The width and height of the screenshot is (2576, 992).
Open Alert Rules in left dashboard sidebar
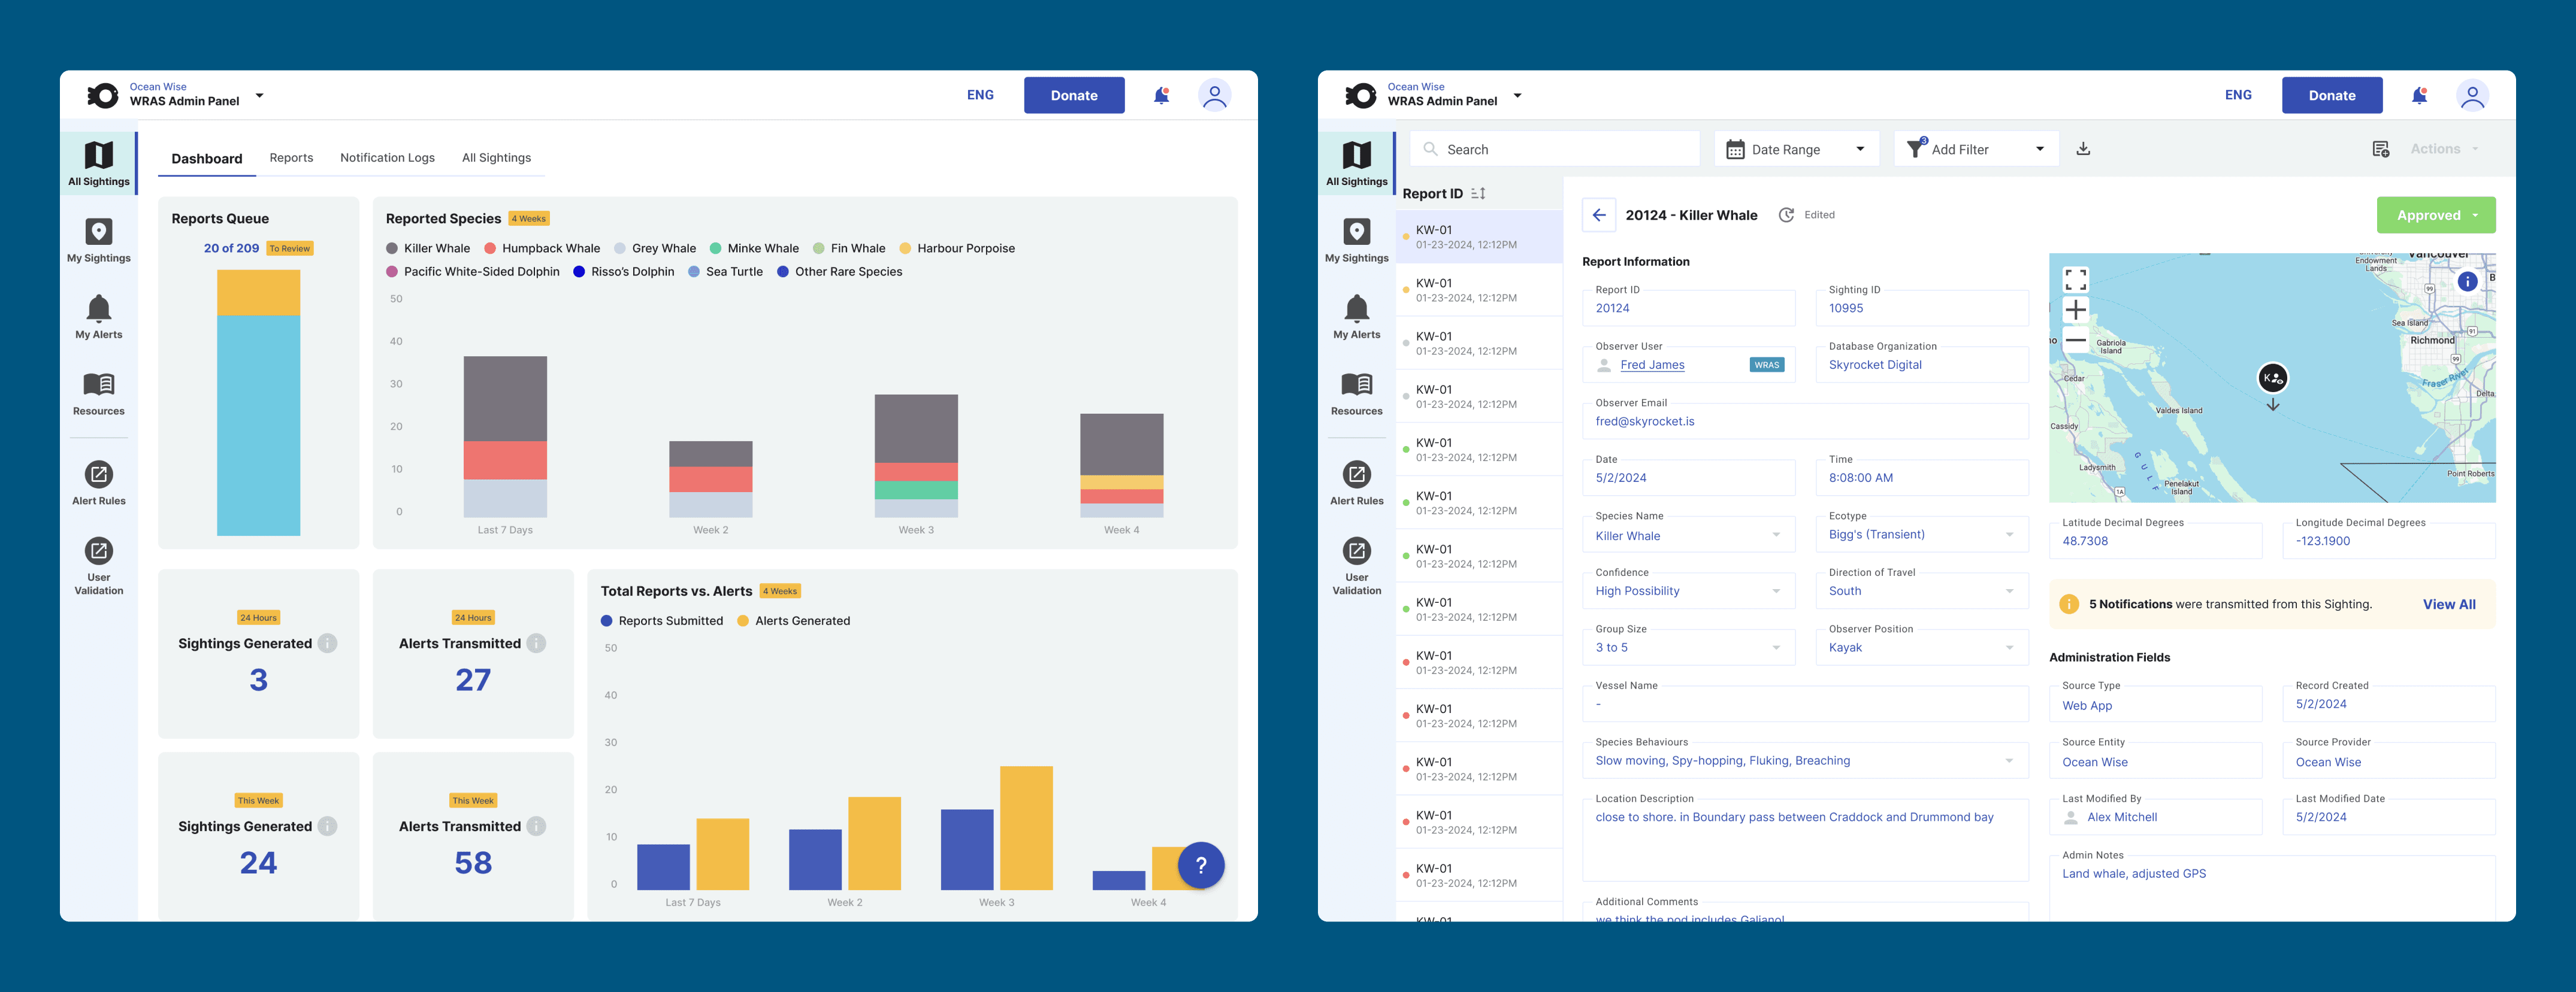99,484
